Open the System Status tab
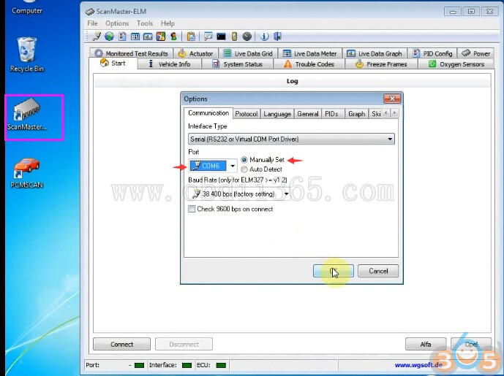 [x=238, y=64]
